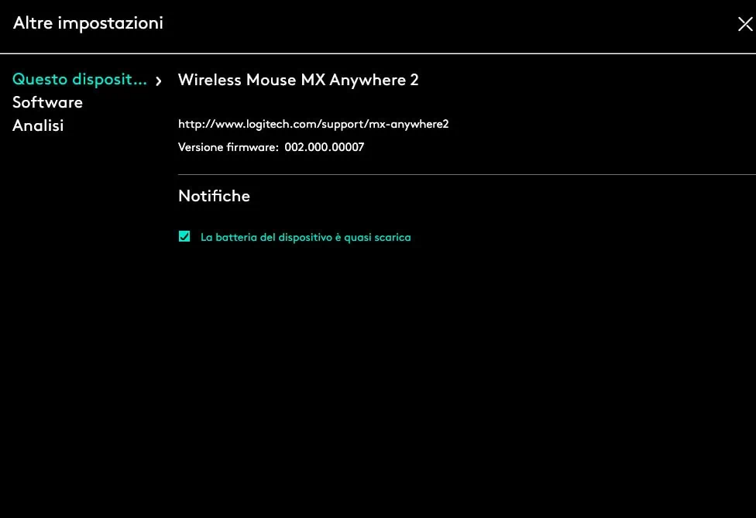Open the Software settings section
The width and height of the screenshot is (756, 518).
(x=47, y=102)
